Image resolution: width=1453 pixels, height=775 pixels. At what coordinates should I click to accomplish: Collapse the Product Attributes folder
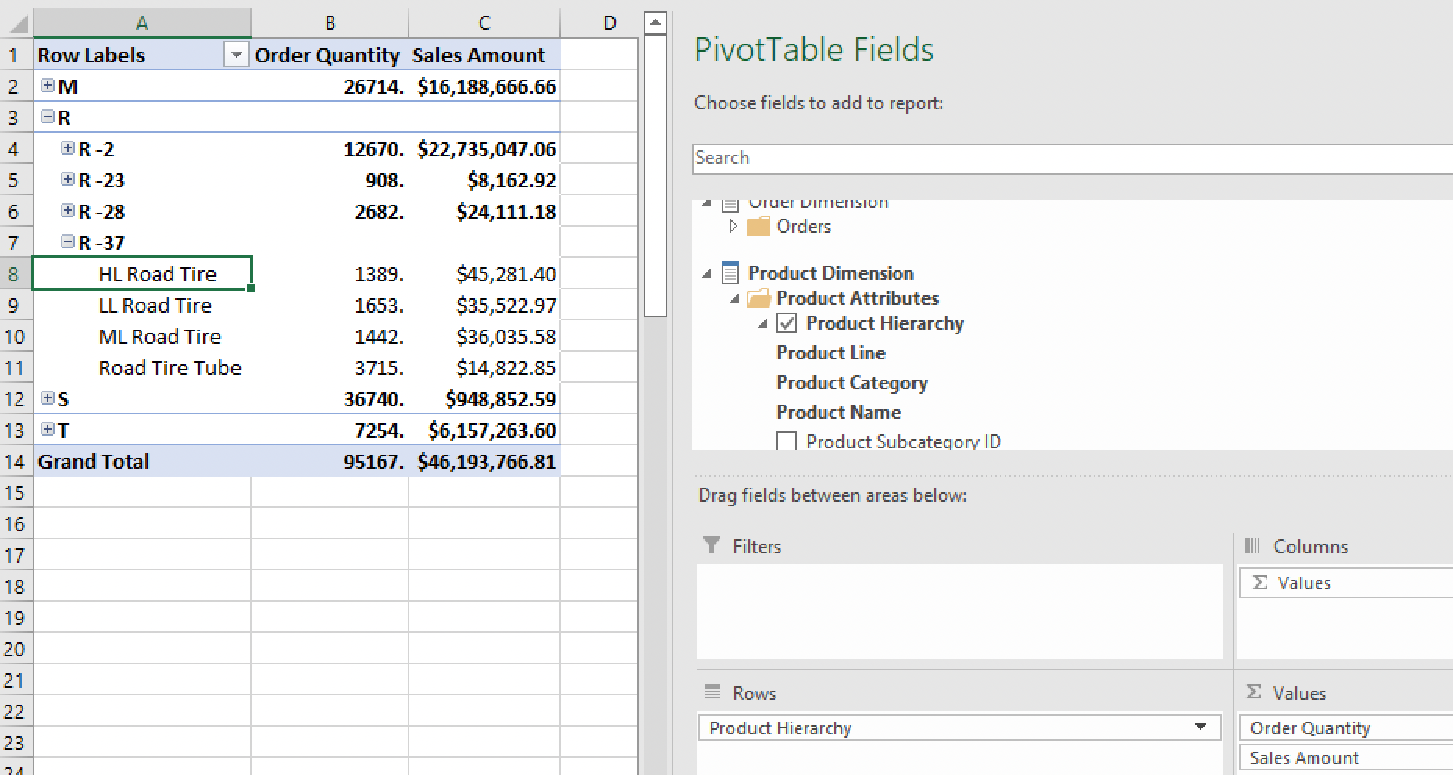point(734,298)
